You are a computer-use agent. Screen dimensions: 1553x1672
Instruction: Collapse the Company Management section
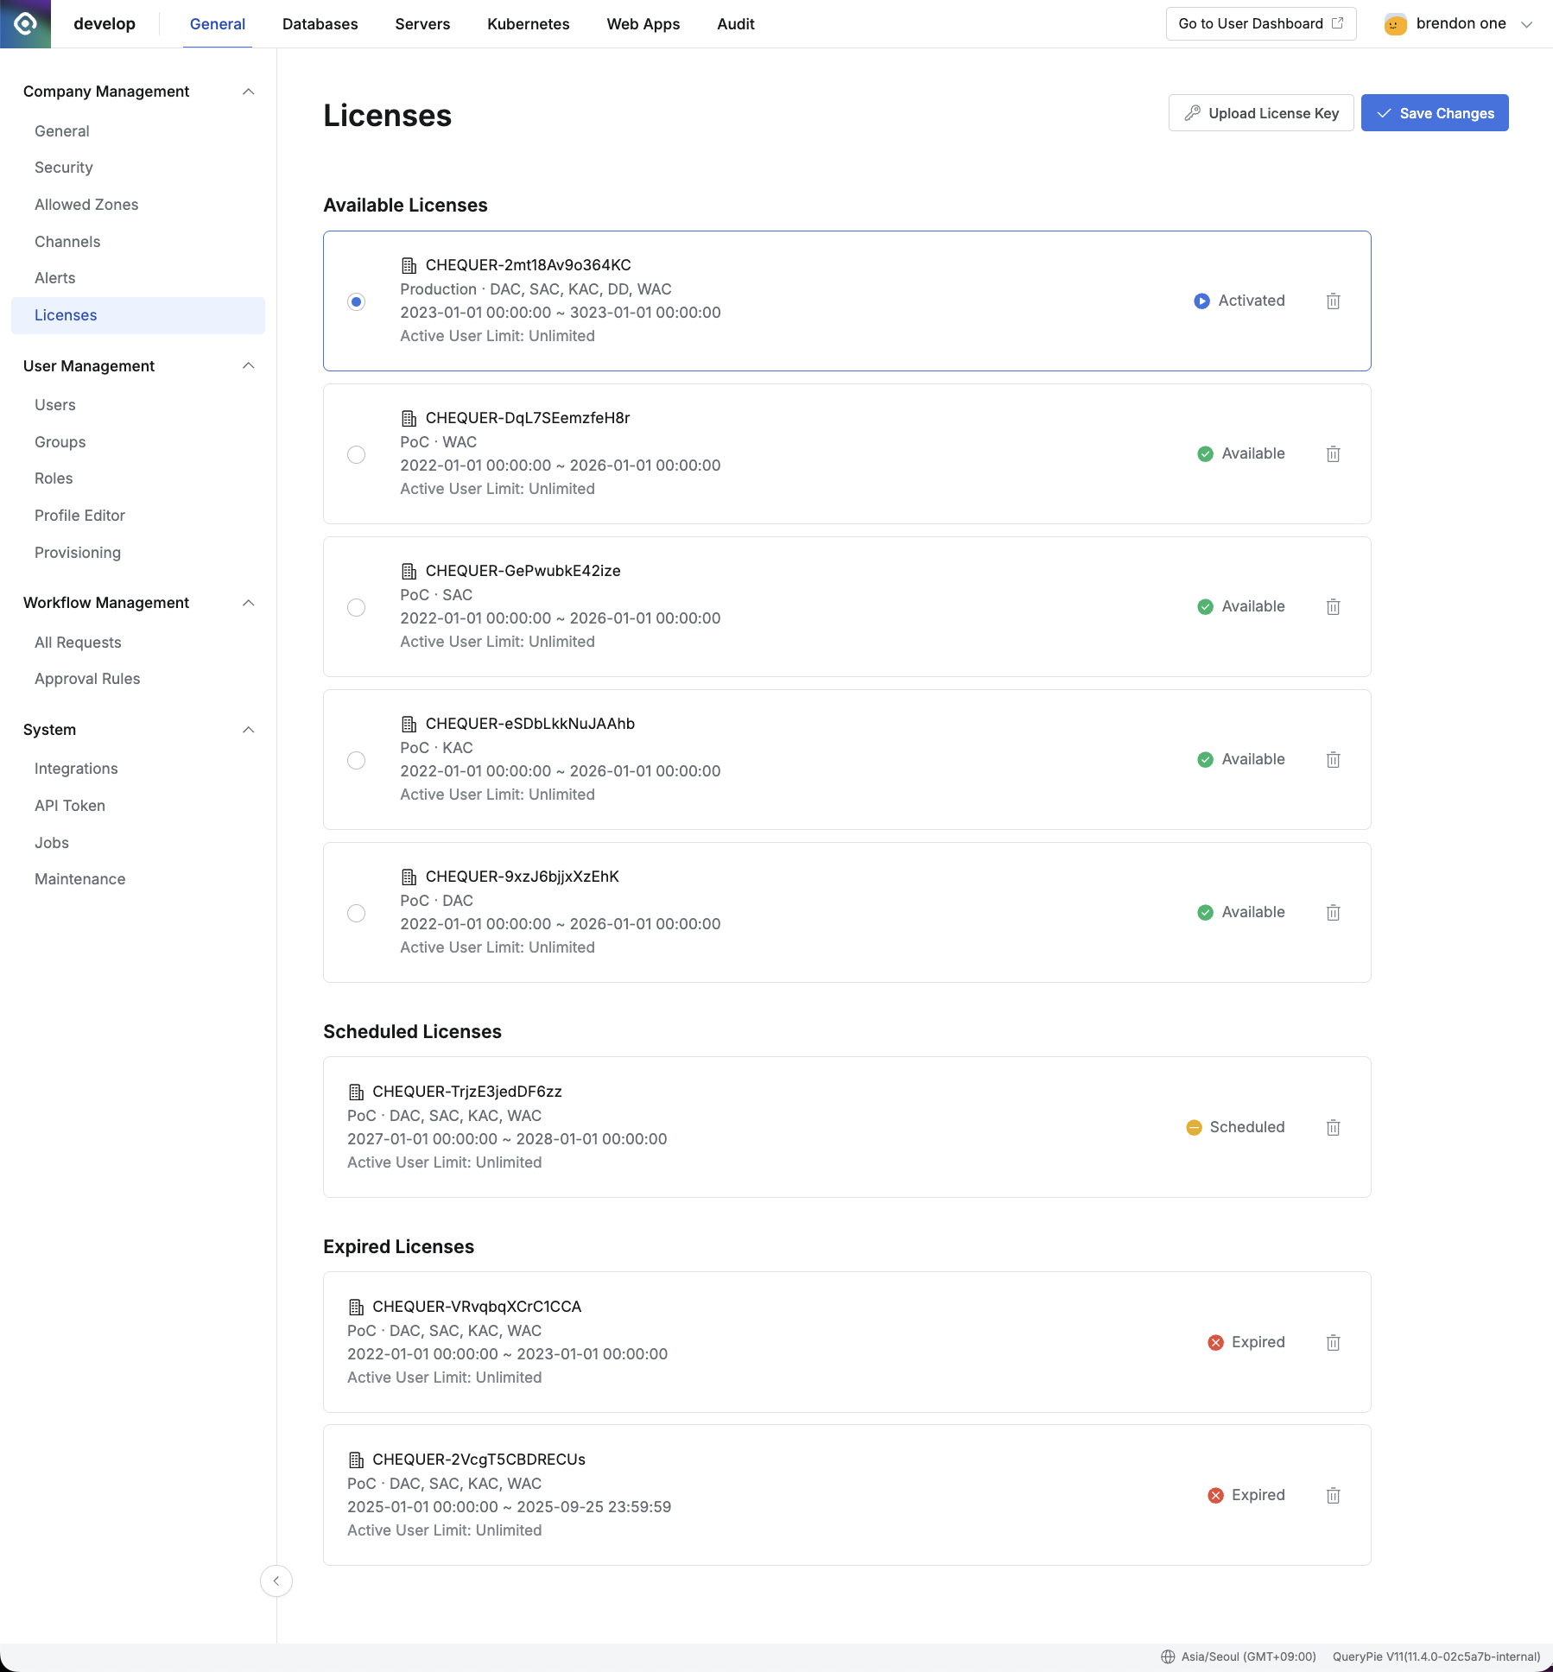pyautogui.click(x=248, y=92)
